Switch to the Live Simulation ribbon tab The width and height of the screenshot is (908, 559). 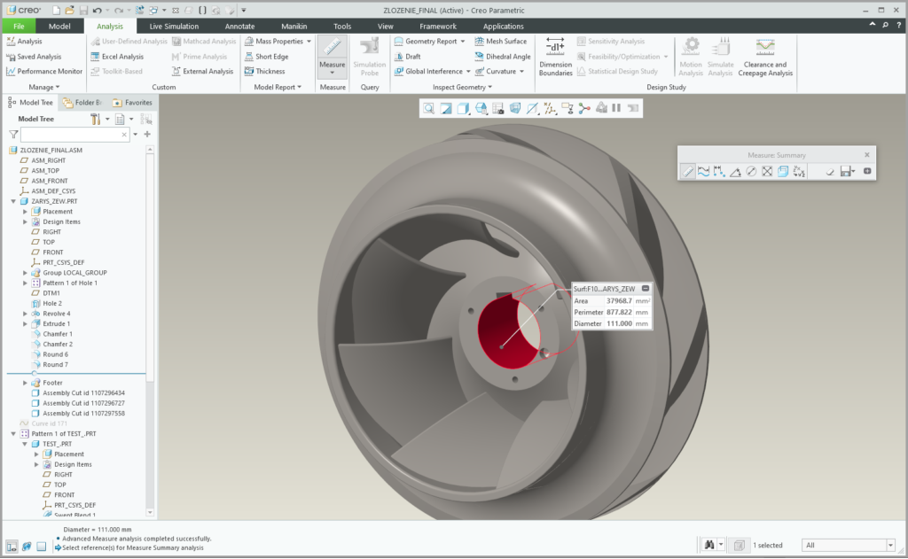click(175, 27)
